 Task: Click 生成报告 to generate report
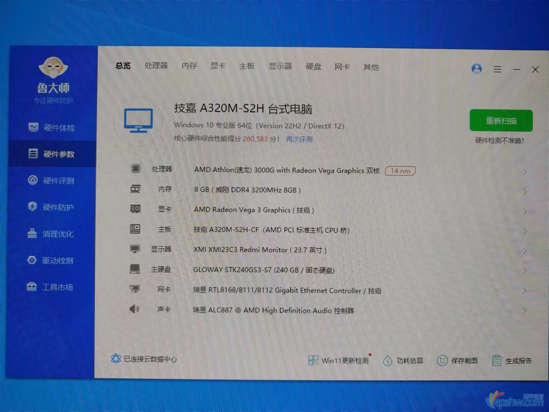[x=512, y=361]
